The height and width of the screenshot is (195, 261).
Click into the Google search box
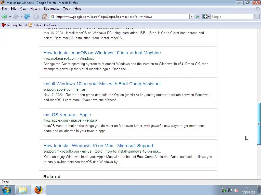(232, 17)
